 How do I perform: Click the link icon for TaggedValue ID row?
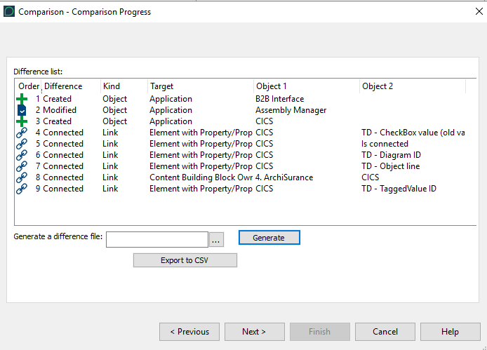point(22,189)
